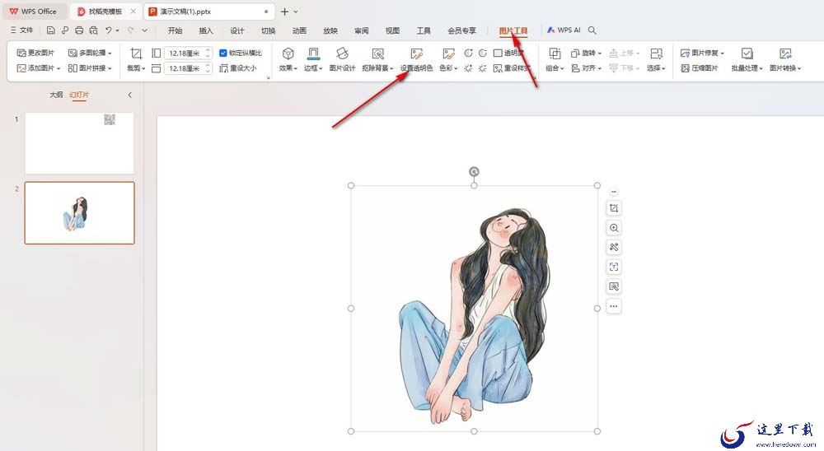Image resolution: width=824 pixels, height=451 pixels.
Task: Select slide 1 thumbnail
Action: click(79, 143)
